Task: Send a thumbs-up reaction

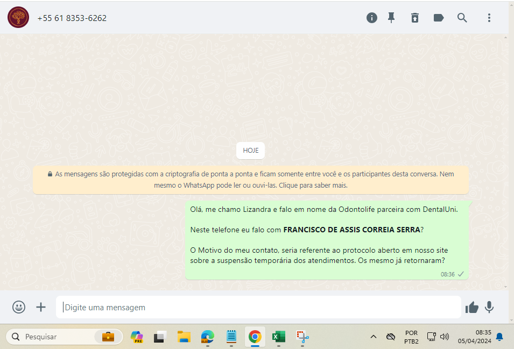Action: pos(471,307)
